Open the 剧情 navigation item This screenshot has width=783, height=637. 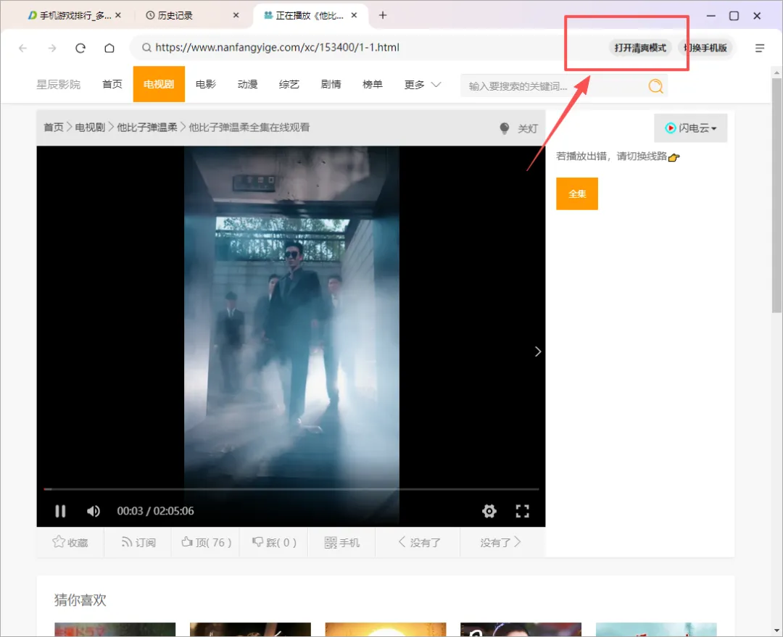(x=331, y=84)
